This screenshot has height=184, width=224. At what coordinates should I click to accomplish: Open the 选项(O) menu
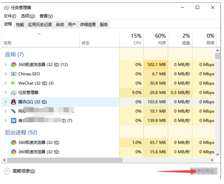(x=28, y=16)
